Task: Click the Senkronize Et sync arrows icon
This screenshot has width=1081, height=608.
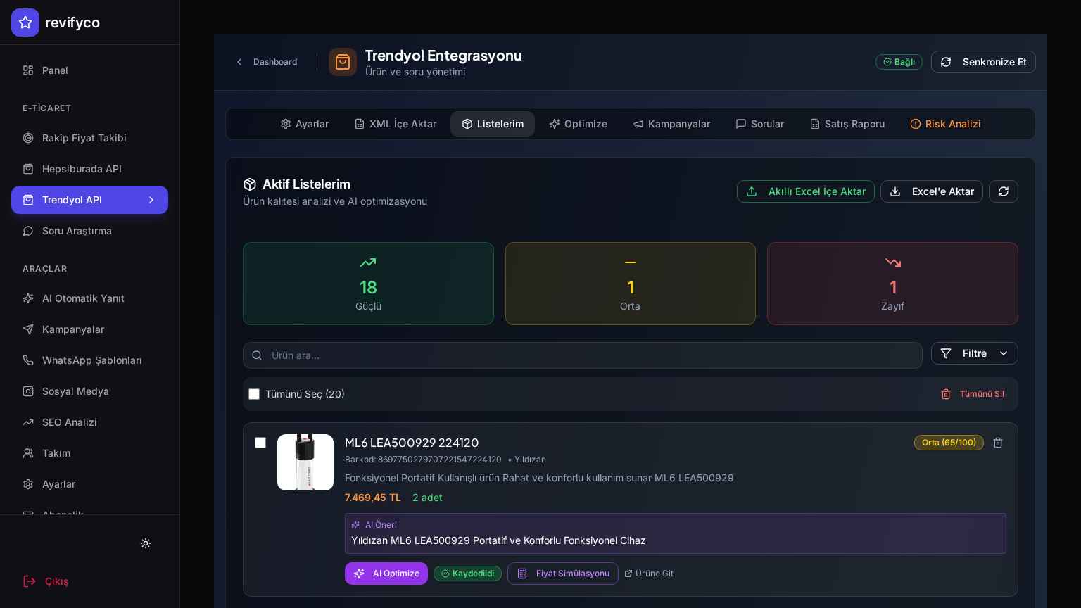Action: pos(946,62)
